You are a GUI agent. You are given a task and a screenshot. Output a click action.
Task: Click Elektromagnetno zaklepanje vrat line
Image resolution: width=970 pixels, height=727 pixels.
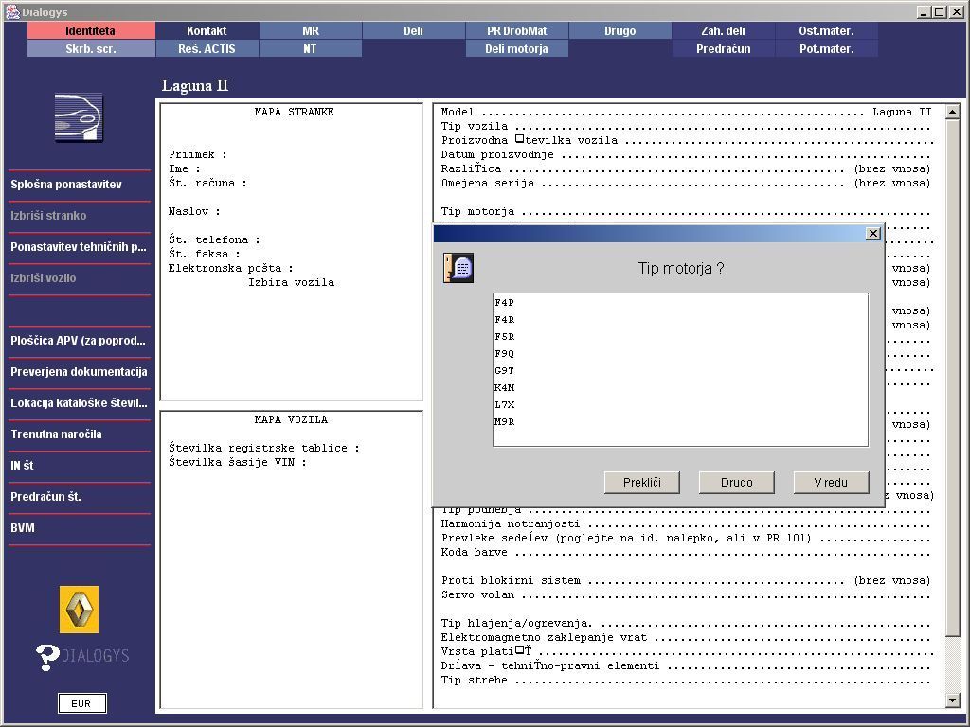click(x=686, y=637)
